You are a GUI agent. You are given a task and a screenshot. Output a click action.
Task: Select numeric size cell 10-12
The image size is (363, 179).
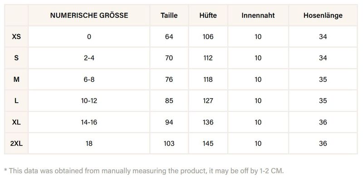(89, 100)
